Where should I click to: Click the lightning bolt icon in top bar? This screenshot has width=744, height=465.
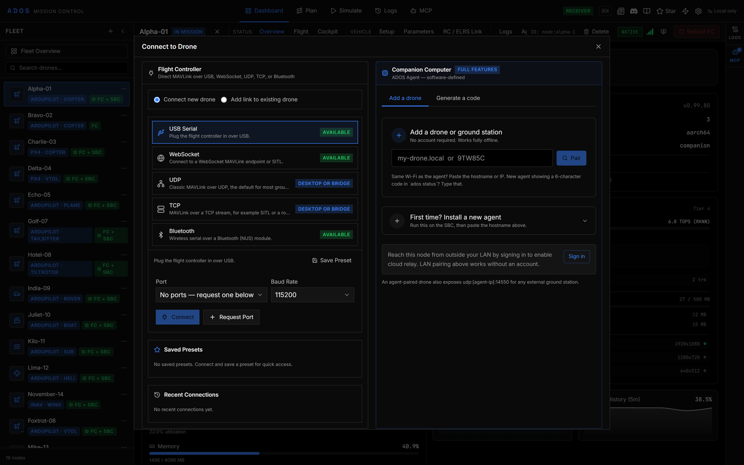[685, 11]
